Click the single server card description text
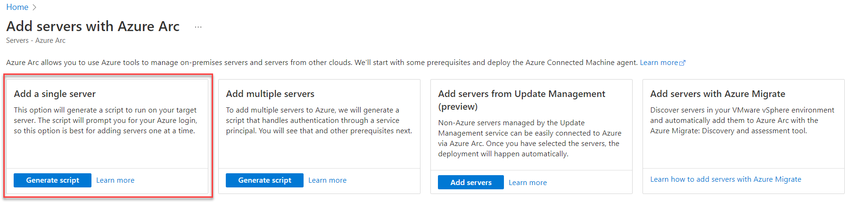The width and height of the screenshot is (857, 202). coord(105,121)
